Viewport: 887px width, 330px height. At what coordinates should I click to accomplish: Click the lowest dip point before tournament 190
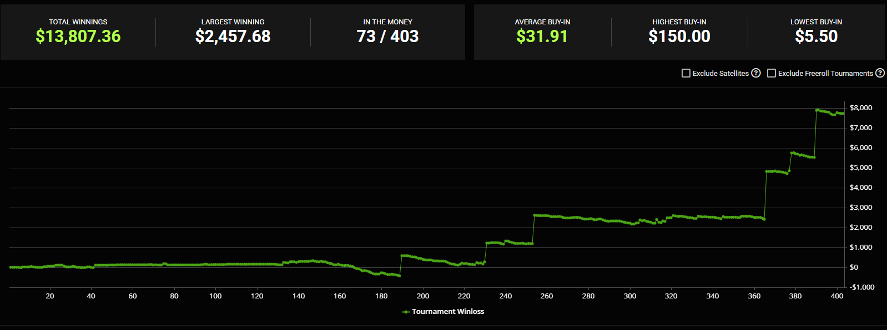coord(399,275)
